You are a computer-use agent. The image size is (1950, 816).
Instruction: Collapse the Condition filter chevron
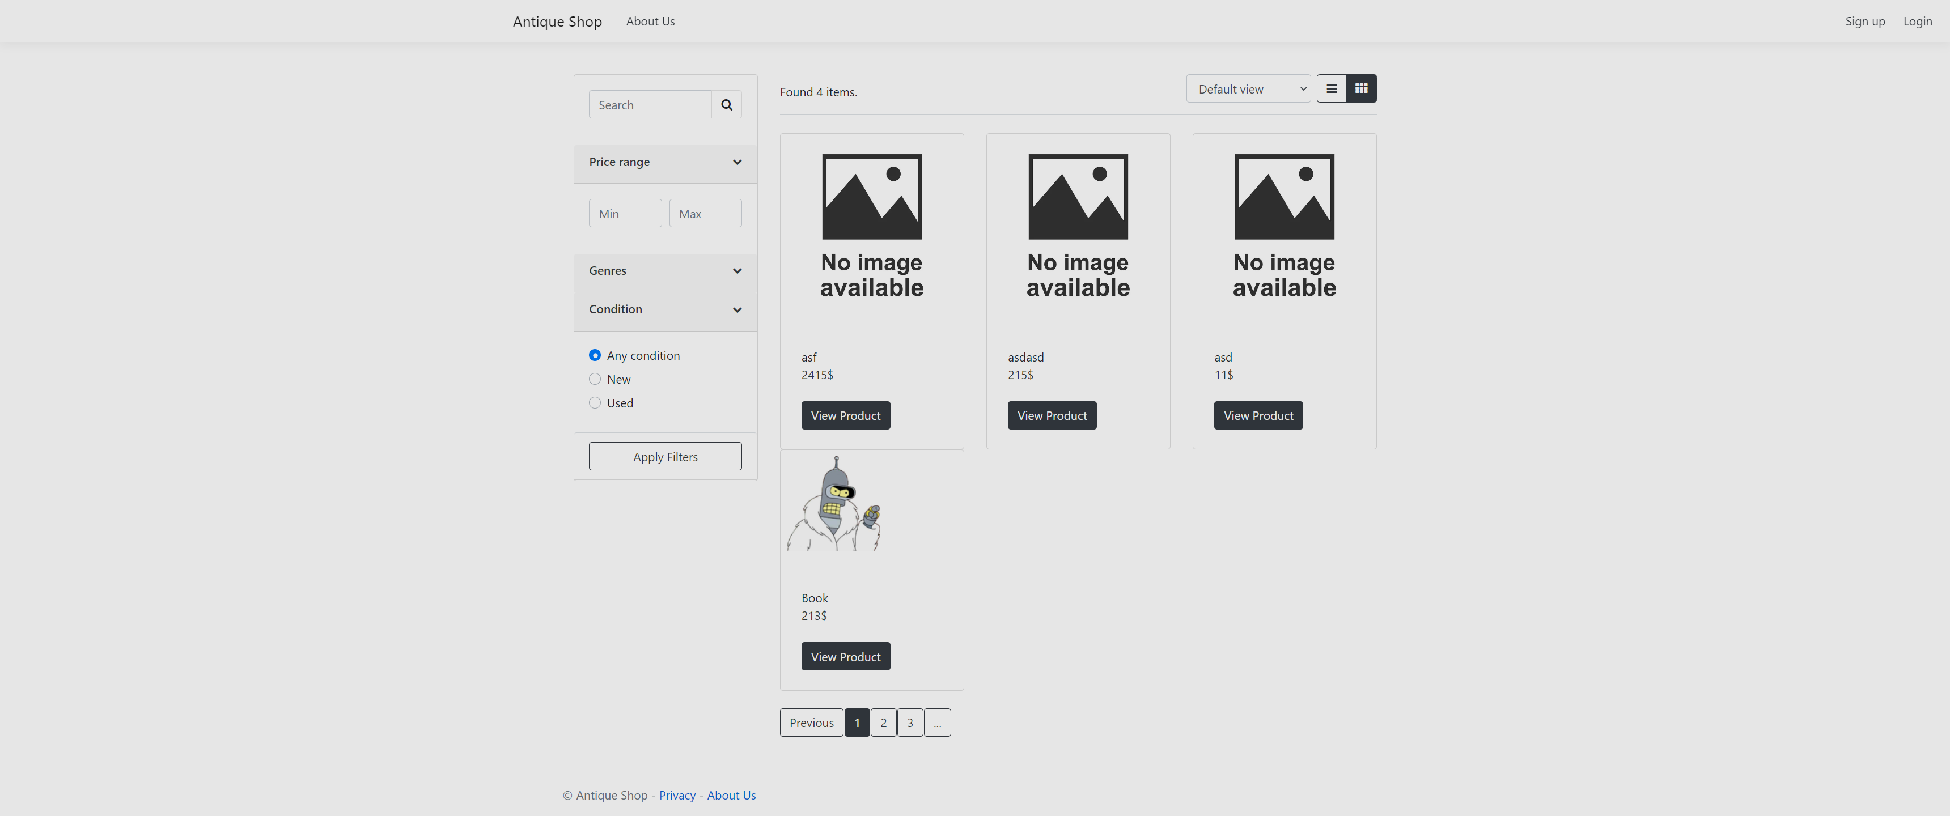click(x=736, y=309)
